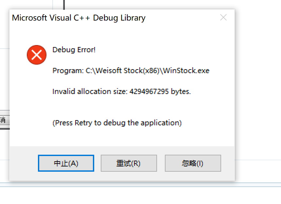This screenshot has height=204, width=281.
Task: Click the partially hidden 消 button behind dialog
Action: tap(3, 120)
